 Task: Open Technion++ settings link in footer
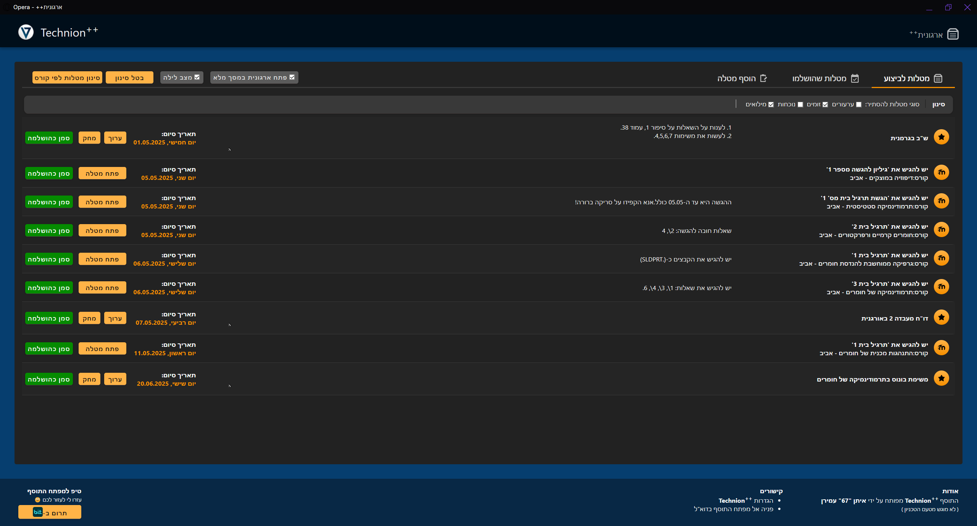point(745,500)
